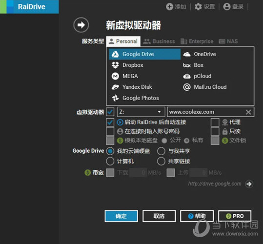Click the read-only lock icon
The image size is (263, 244).
tap(225, 131)
